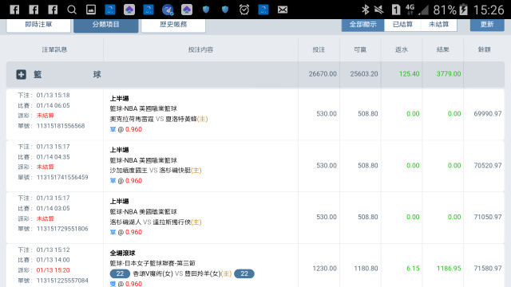Viewport: 511px width, 287px height.
Task: Tap balance 69990.97
Action: [x=488, y=114]
